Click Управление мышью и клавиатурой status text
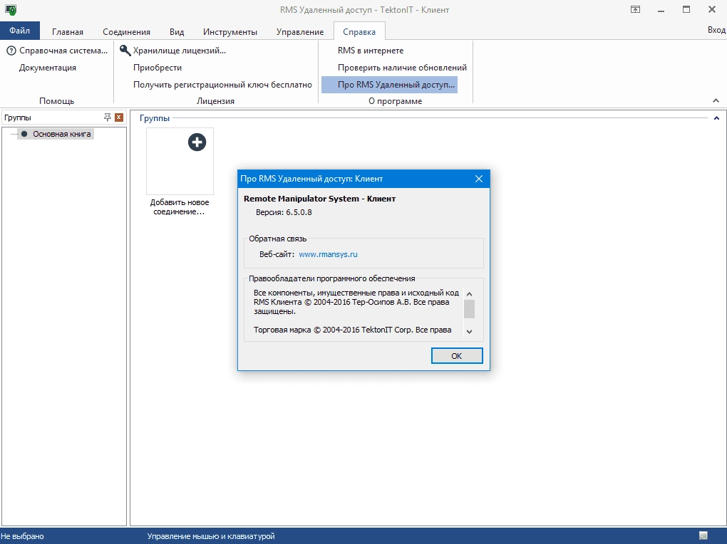The image size is (727, 544). click(211, 536)
